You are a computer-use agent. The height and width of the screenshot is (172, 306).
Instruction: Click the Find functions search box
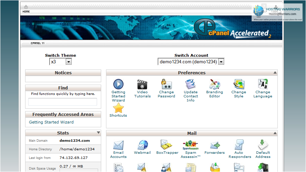[63, 102]
